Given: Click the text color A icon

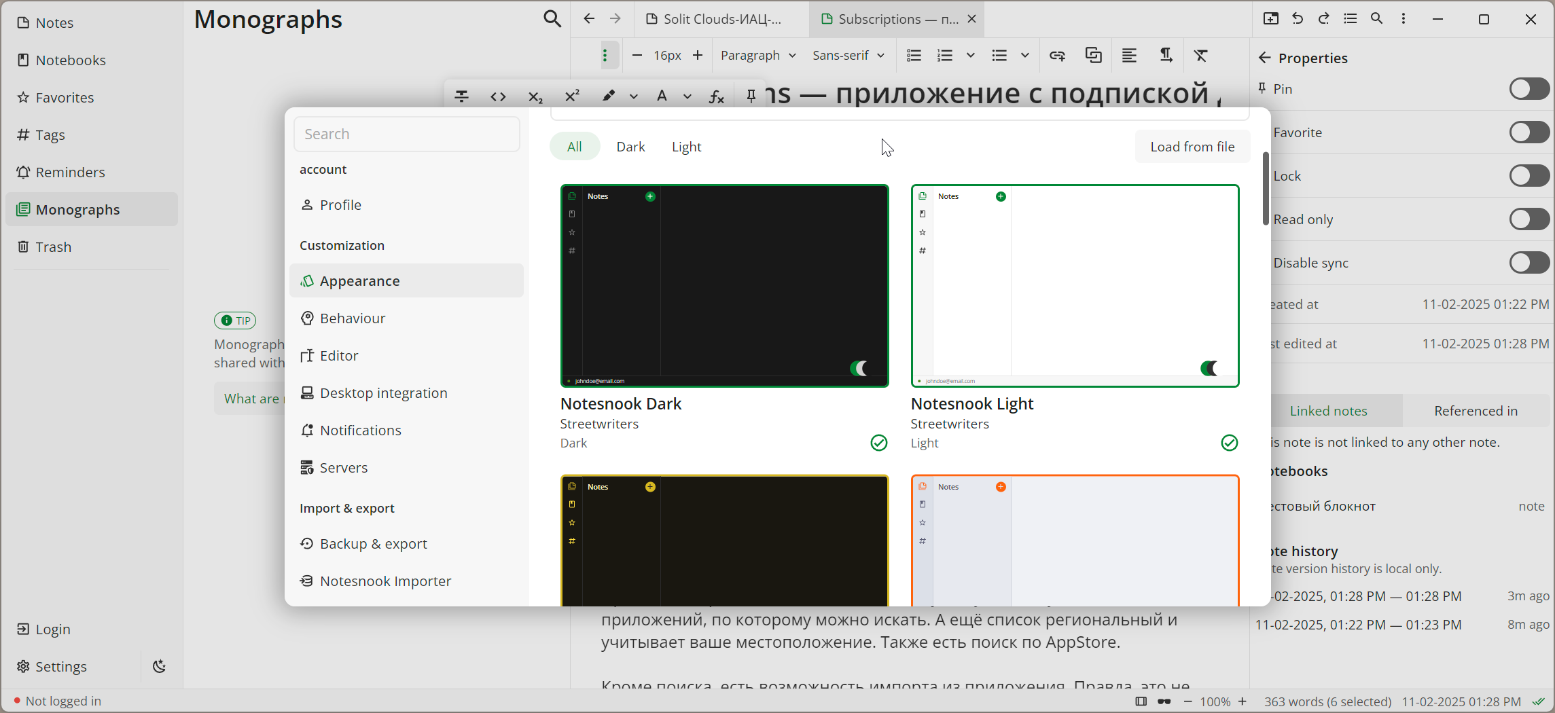Looking at the screenshot, I should [662, 96].
